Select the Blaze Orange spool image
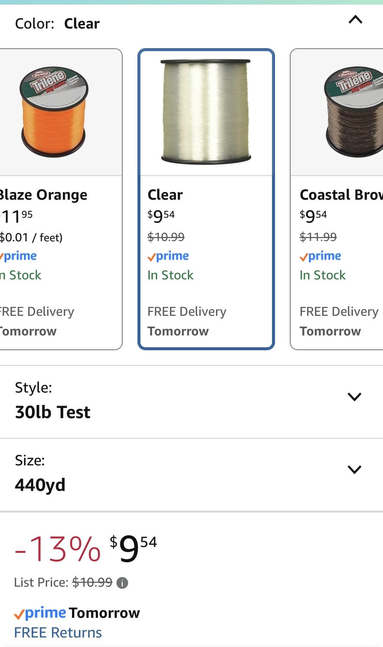The image size is (383, 647). pos(54,112)
